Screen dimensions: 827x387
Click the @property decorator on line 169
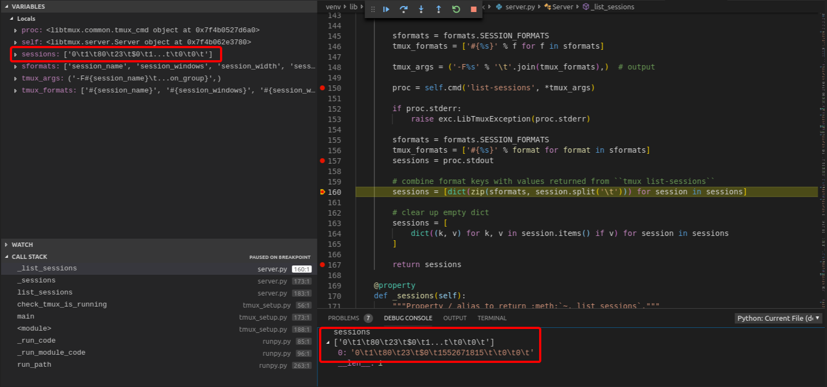(x=395, y=285)
